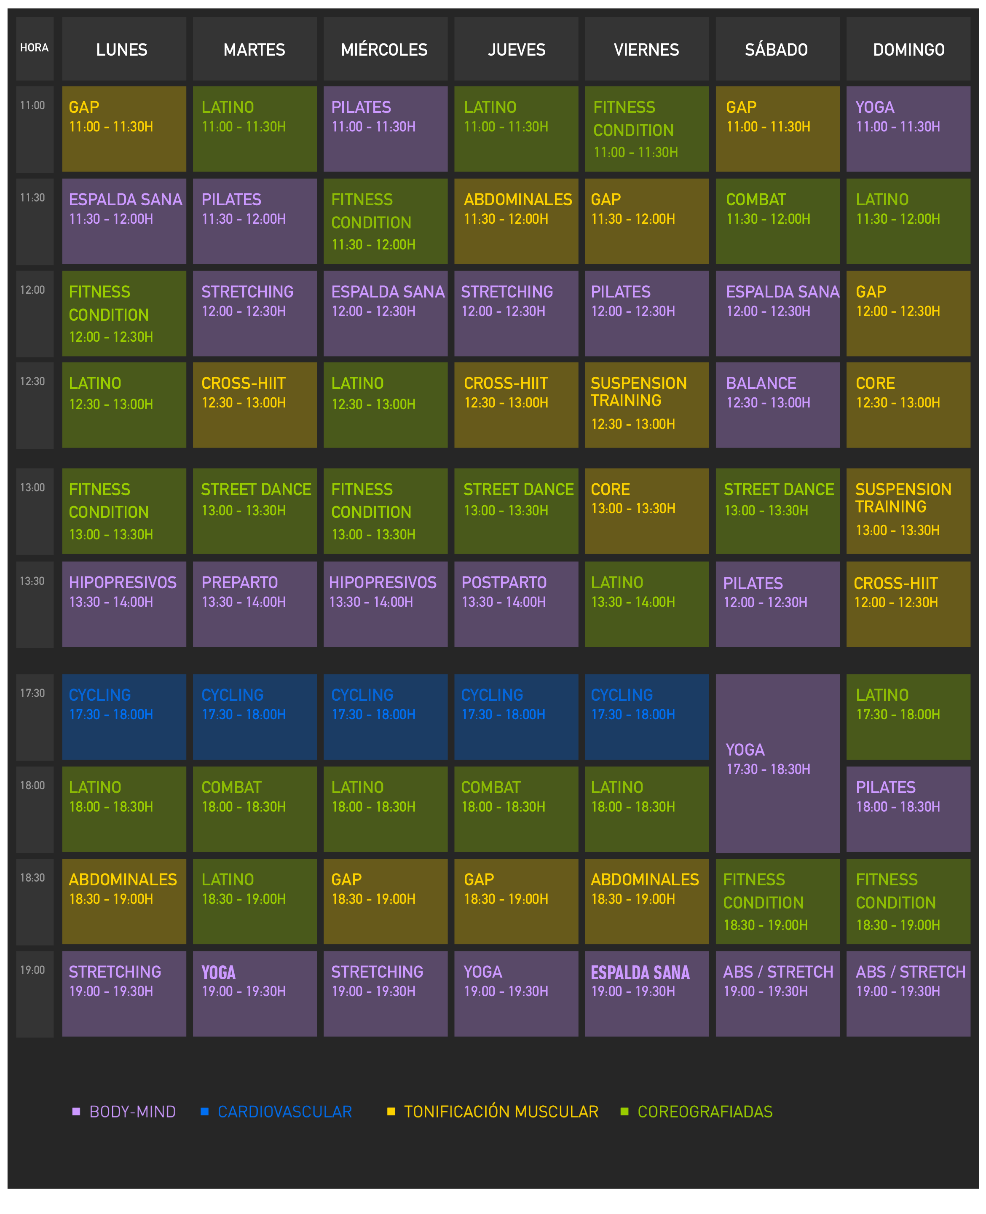The height and width of the screenshot is (1214, 986).
Task: Select the VIERNES column header
Action: pos(647,49)
